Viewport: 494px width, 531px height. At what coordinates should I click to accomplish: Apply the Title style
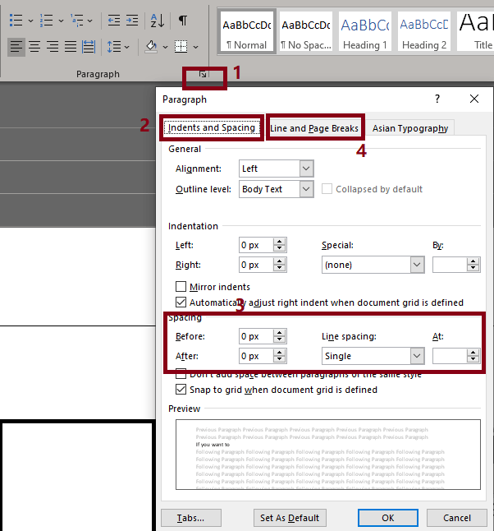pos(475,31)
